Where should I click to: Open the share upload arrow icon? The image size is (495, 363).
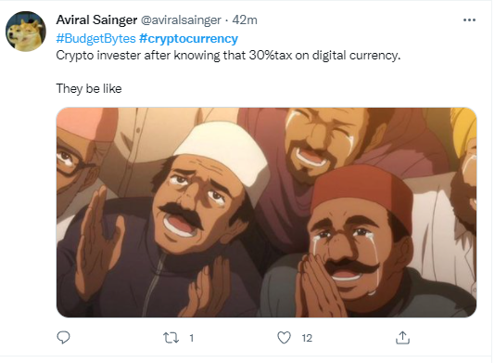click(402, 337)
